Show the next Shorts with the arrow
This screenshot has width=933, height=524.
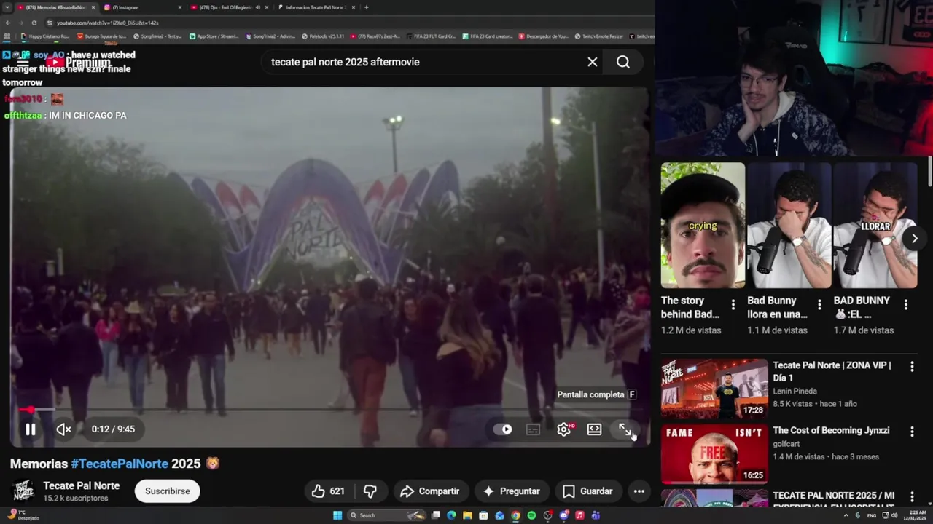914,239
